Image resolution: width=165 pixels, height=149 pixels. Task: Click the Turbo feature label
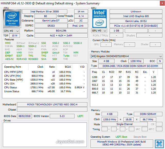[66, 56]
